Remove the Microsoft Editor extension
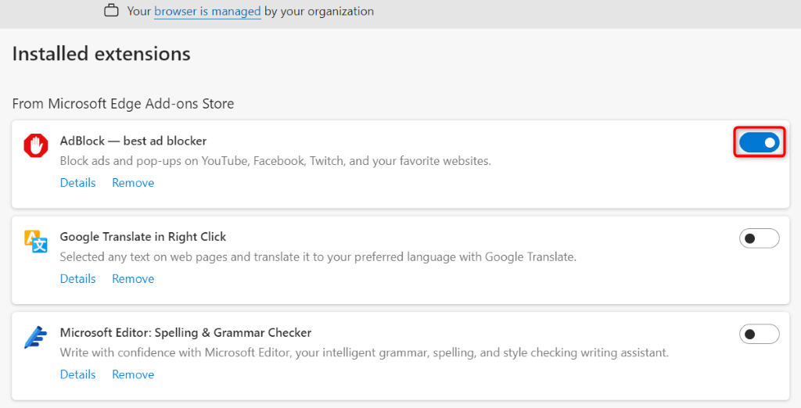Image resolution: width=801 pixels, height=408 pixels. click(133, 374)
